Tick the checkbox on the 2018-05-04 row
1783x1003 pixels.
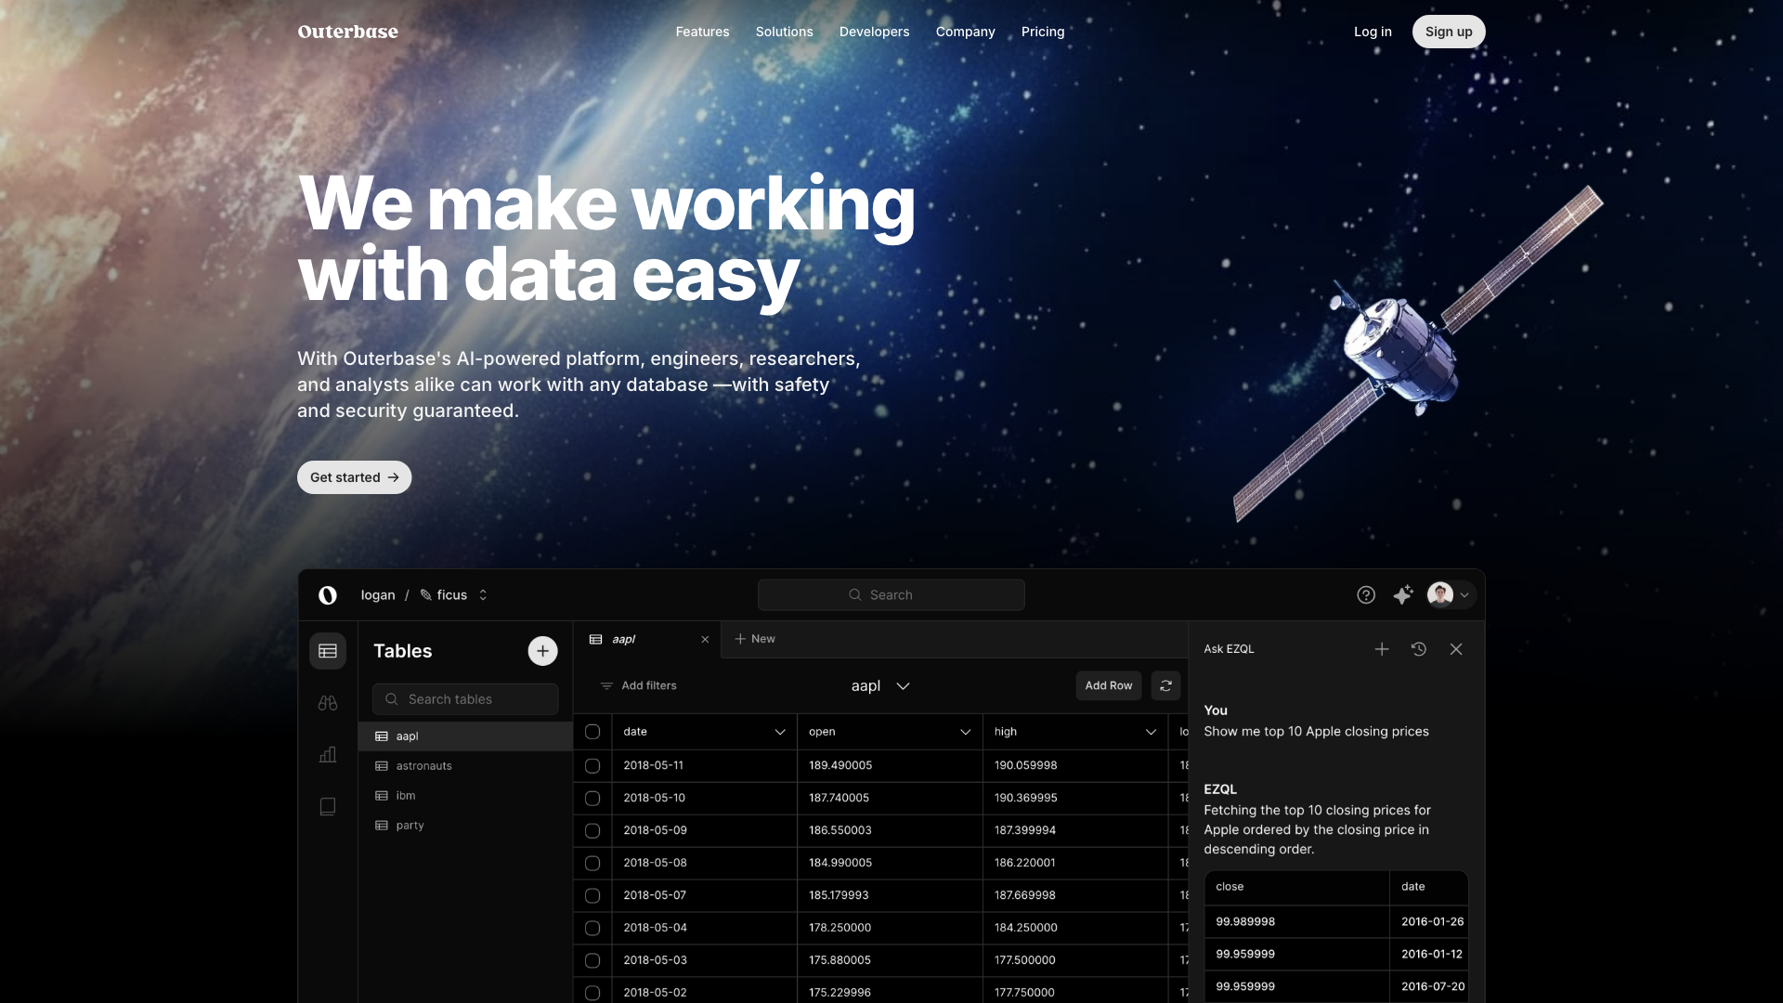coord(593,928)
